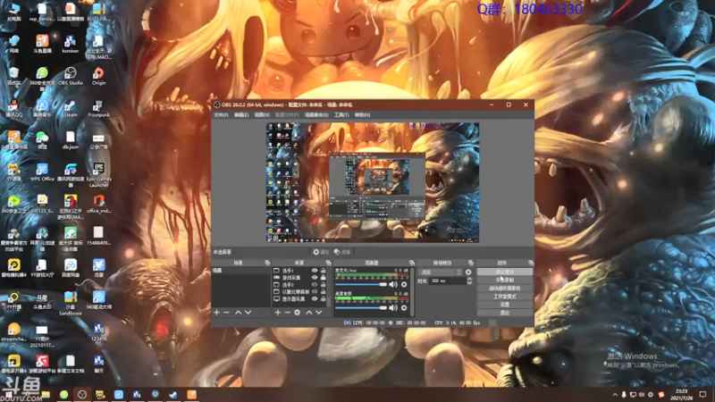
Task: Toggle lock for 显示器采集 source
Action: 323,299
